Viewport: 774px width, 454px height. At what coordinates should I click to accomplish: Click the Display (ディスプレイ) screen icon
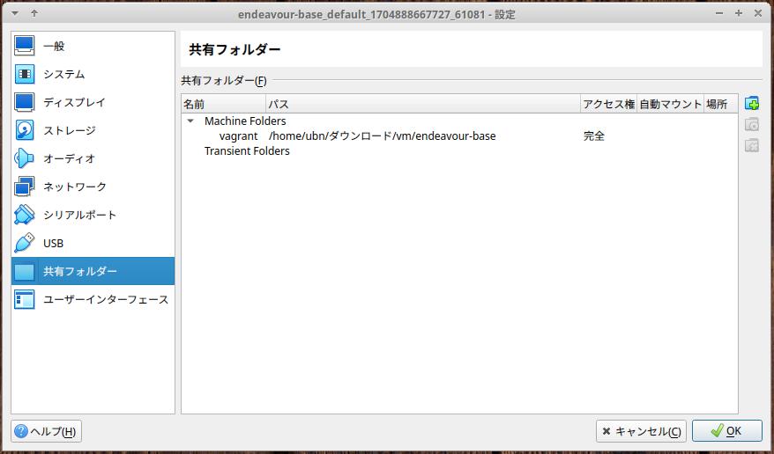point(24,102)
